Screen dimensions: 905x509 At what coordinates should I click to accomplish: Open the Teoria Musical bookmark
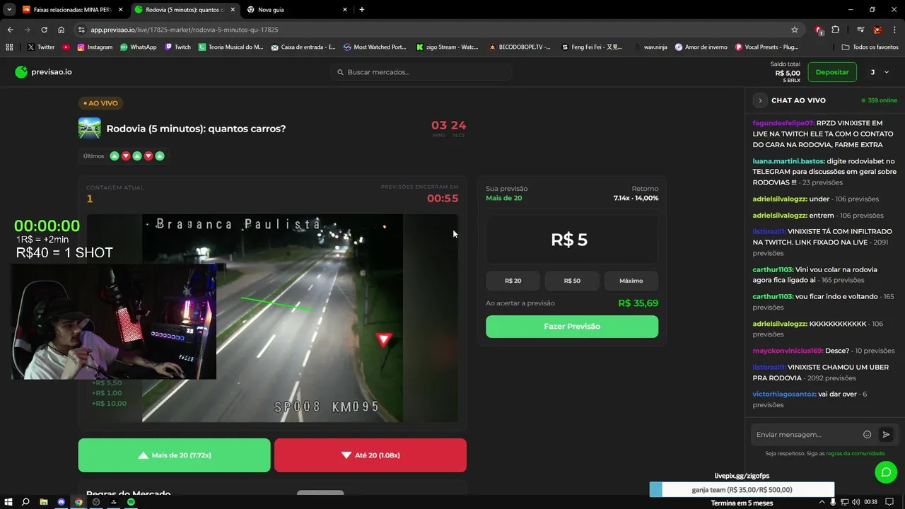(230, 47)
